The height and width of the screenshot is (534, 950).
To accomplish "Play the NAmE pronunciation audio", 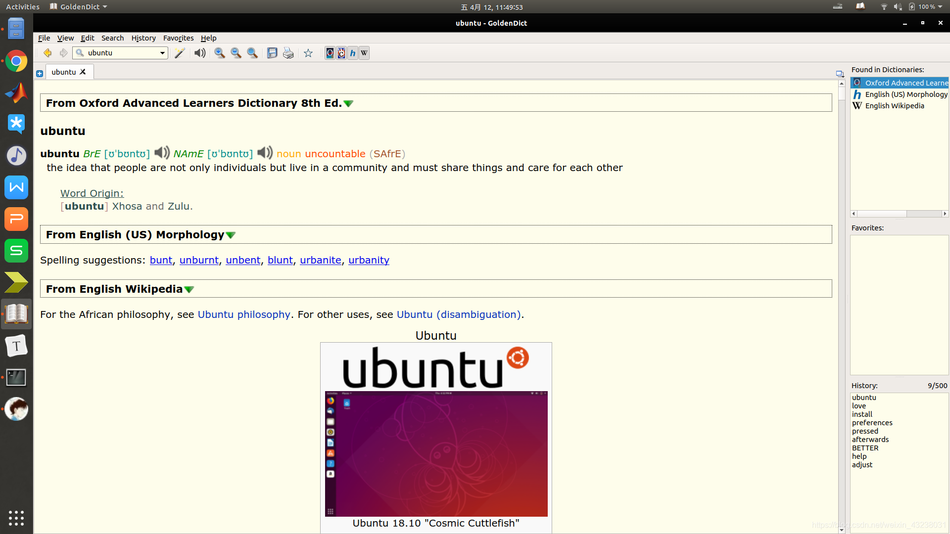I will pos(265,153).
